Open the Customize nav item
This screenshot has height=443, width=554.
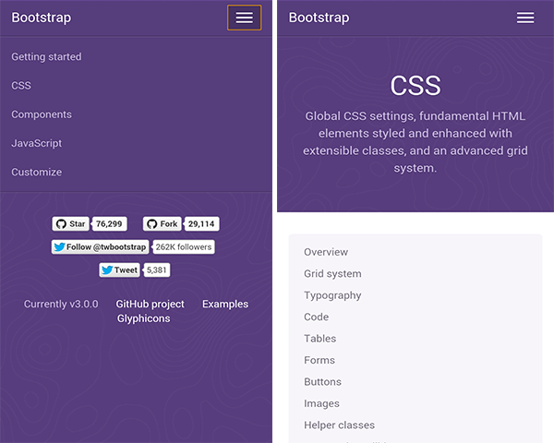[37, 172]
